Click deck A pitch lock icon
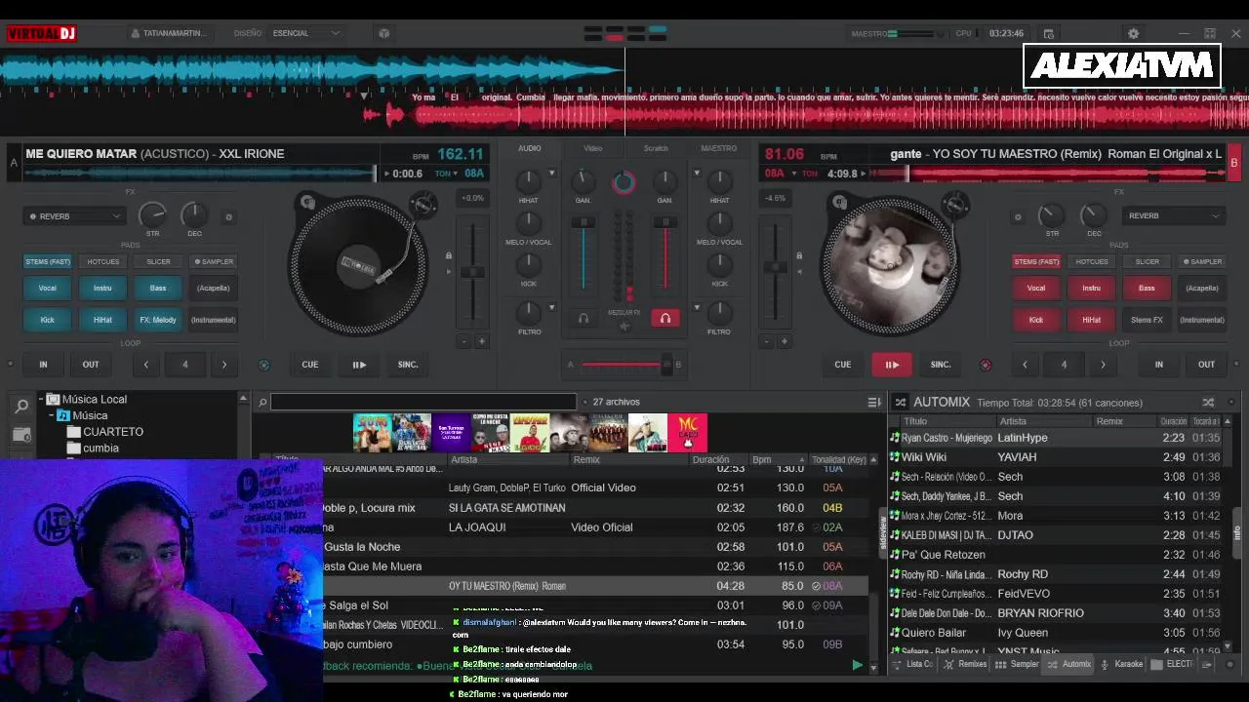1249x702 pixels. coord(449,256)
